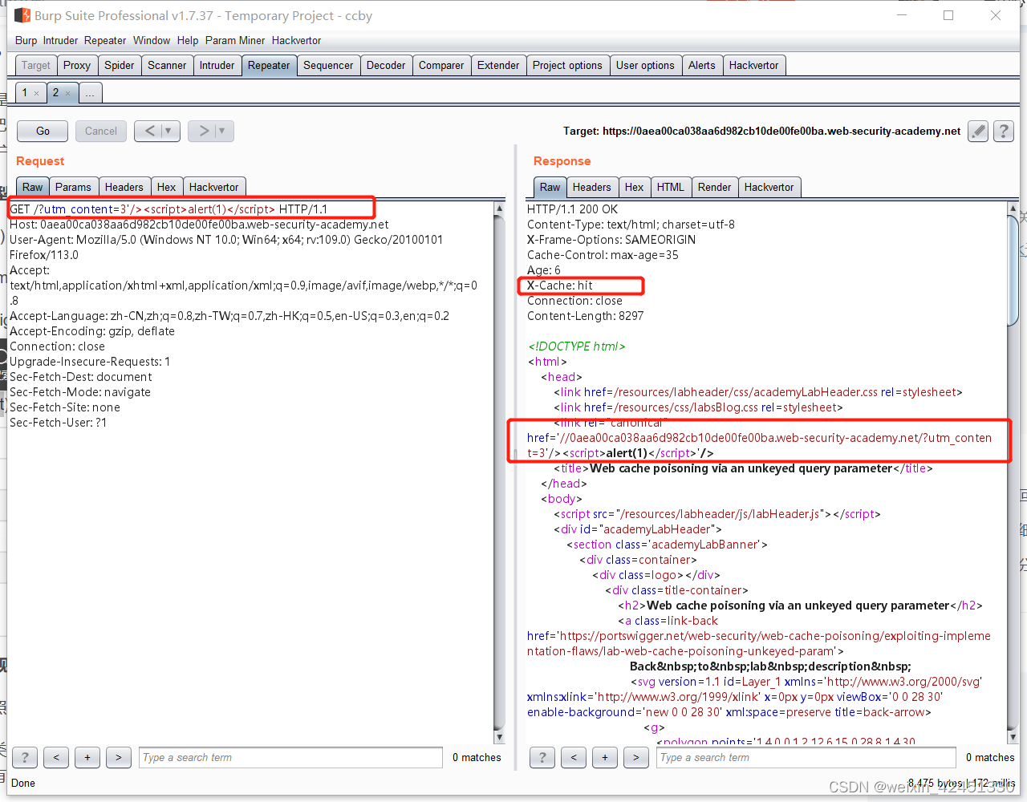Show response Hex view
This screenshot has width=1027, height=802.
coord(634,187)
